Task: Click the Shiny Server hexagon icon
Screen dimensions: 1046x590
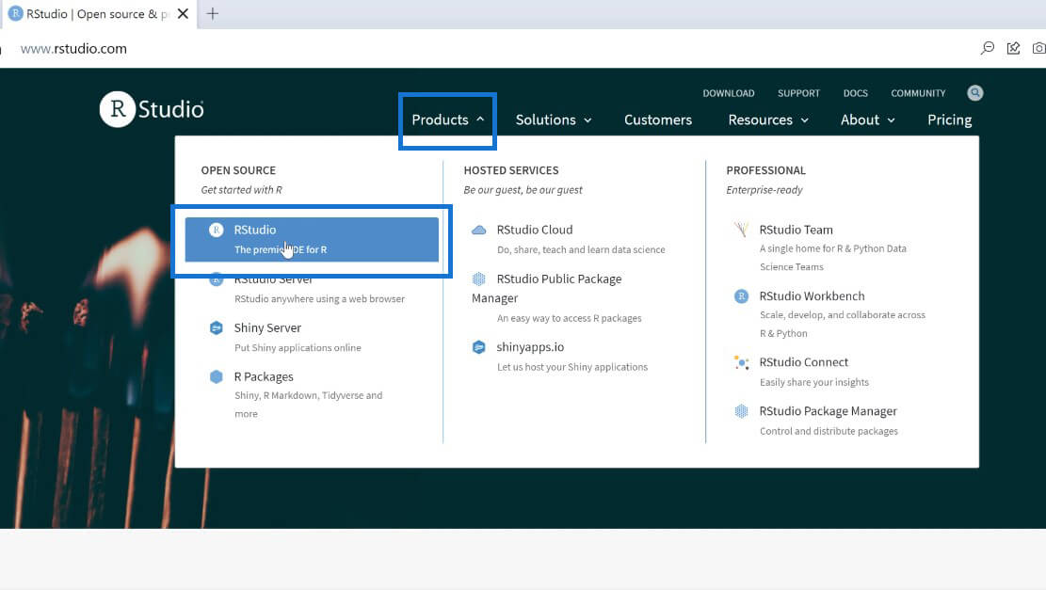Action: point(217,328)
